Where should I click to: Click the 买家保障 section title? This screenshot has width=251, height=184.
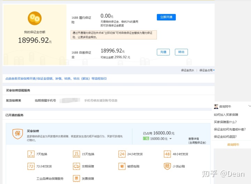coord(33,131)
